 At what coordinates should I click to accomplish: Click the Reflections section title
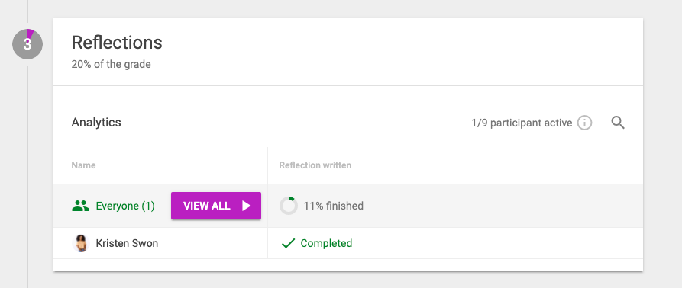point(117,43)
